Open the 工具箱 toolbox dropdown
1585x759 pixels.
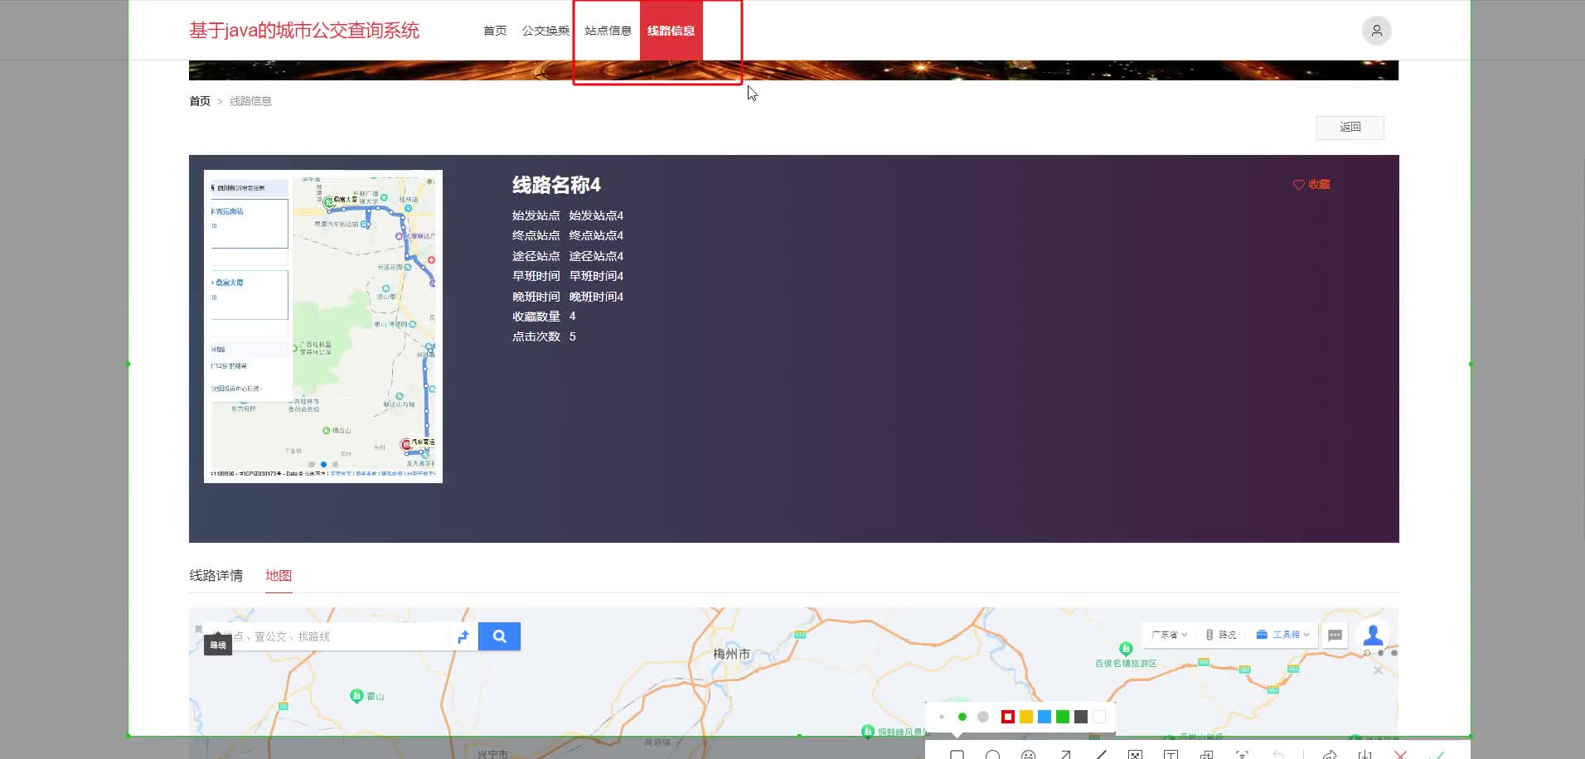1282,635
